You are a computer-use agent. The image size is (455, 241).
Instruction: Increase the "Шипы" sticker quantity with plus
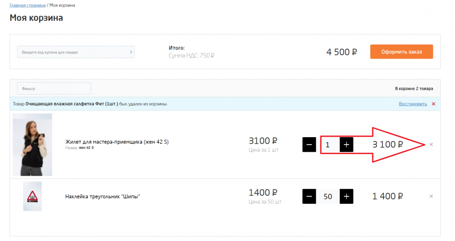(346, 196)
